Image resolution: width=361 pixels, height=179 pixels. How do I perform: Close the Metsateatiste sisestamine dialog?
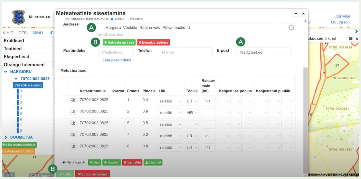tap(303, 13)
